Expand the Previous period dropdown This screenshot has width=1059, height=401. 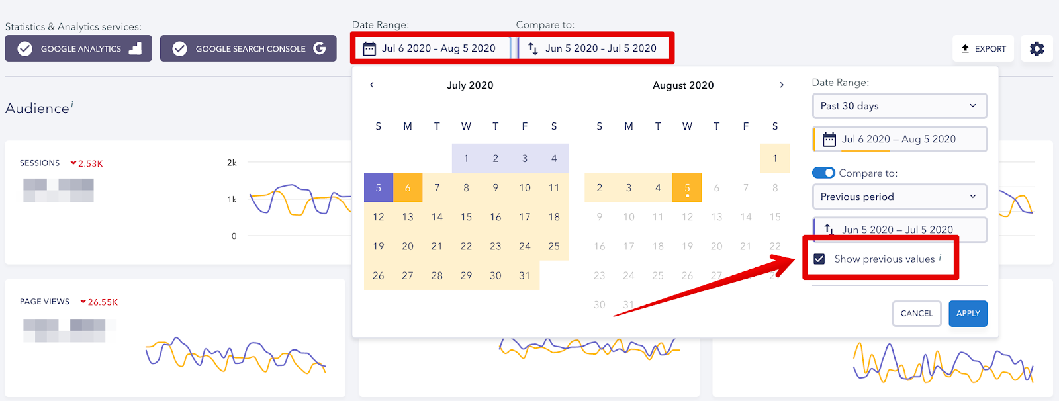tap(899, 197)
